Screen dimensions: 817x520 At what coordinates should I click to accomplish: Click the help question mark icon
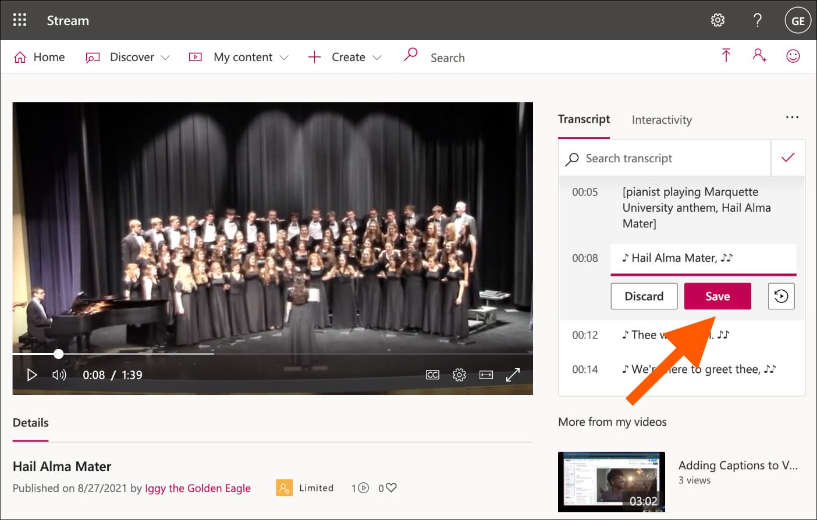757,20
